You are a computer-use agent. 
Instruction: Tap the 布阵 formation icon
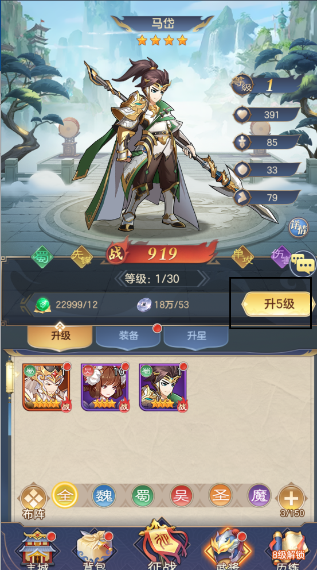tap(33, 502)
